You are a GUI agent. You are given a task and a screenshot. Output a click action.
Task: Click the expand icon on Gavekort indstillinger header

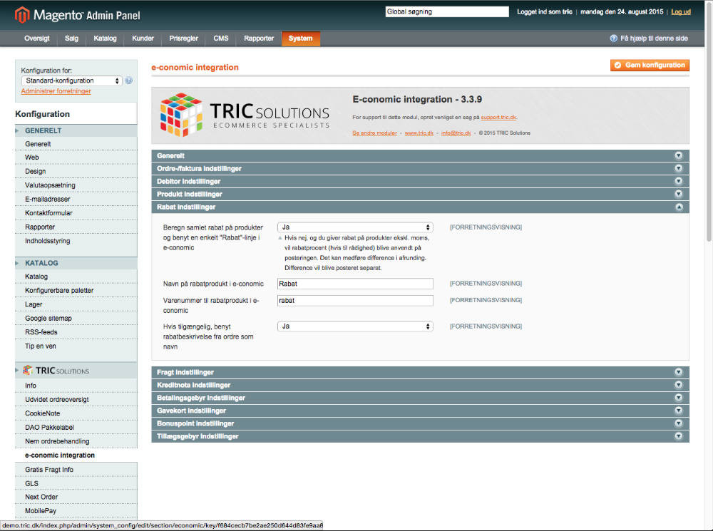coord(678,410)
